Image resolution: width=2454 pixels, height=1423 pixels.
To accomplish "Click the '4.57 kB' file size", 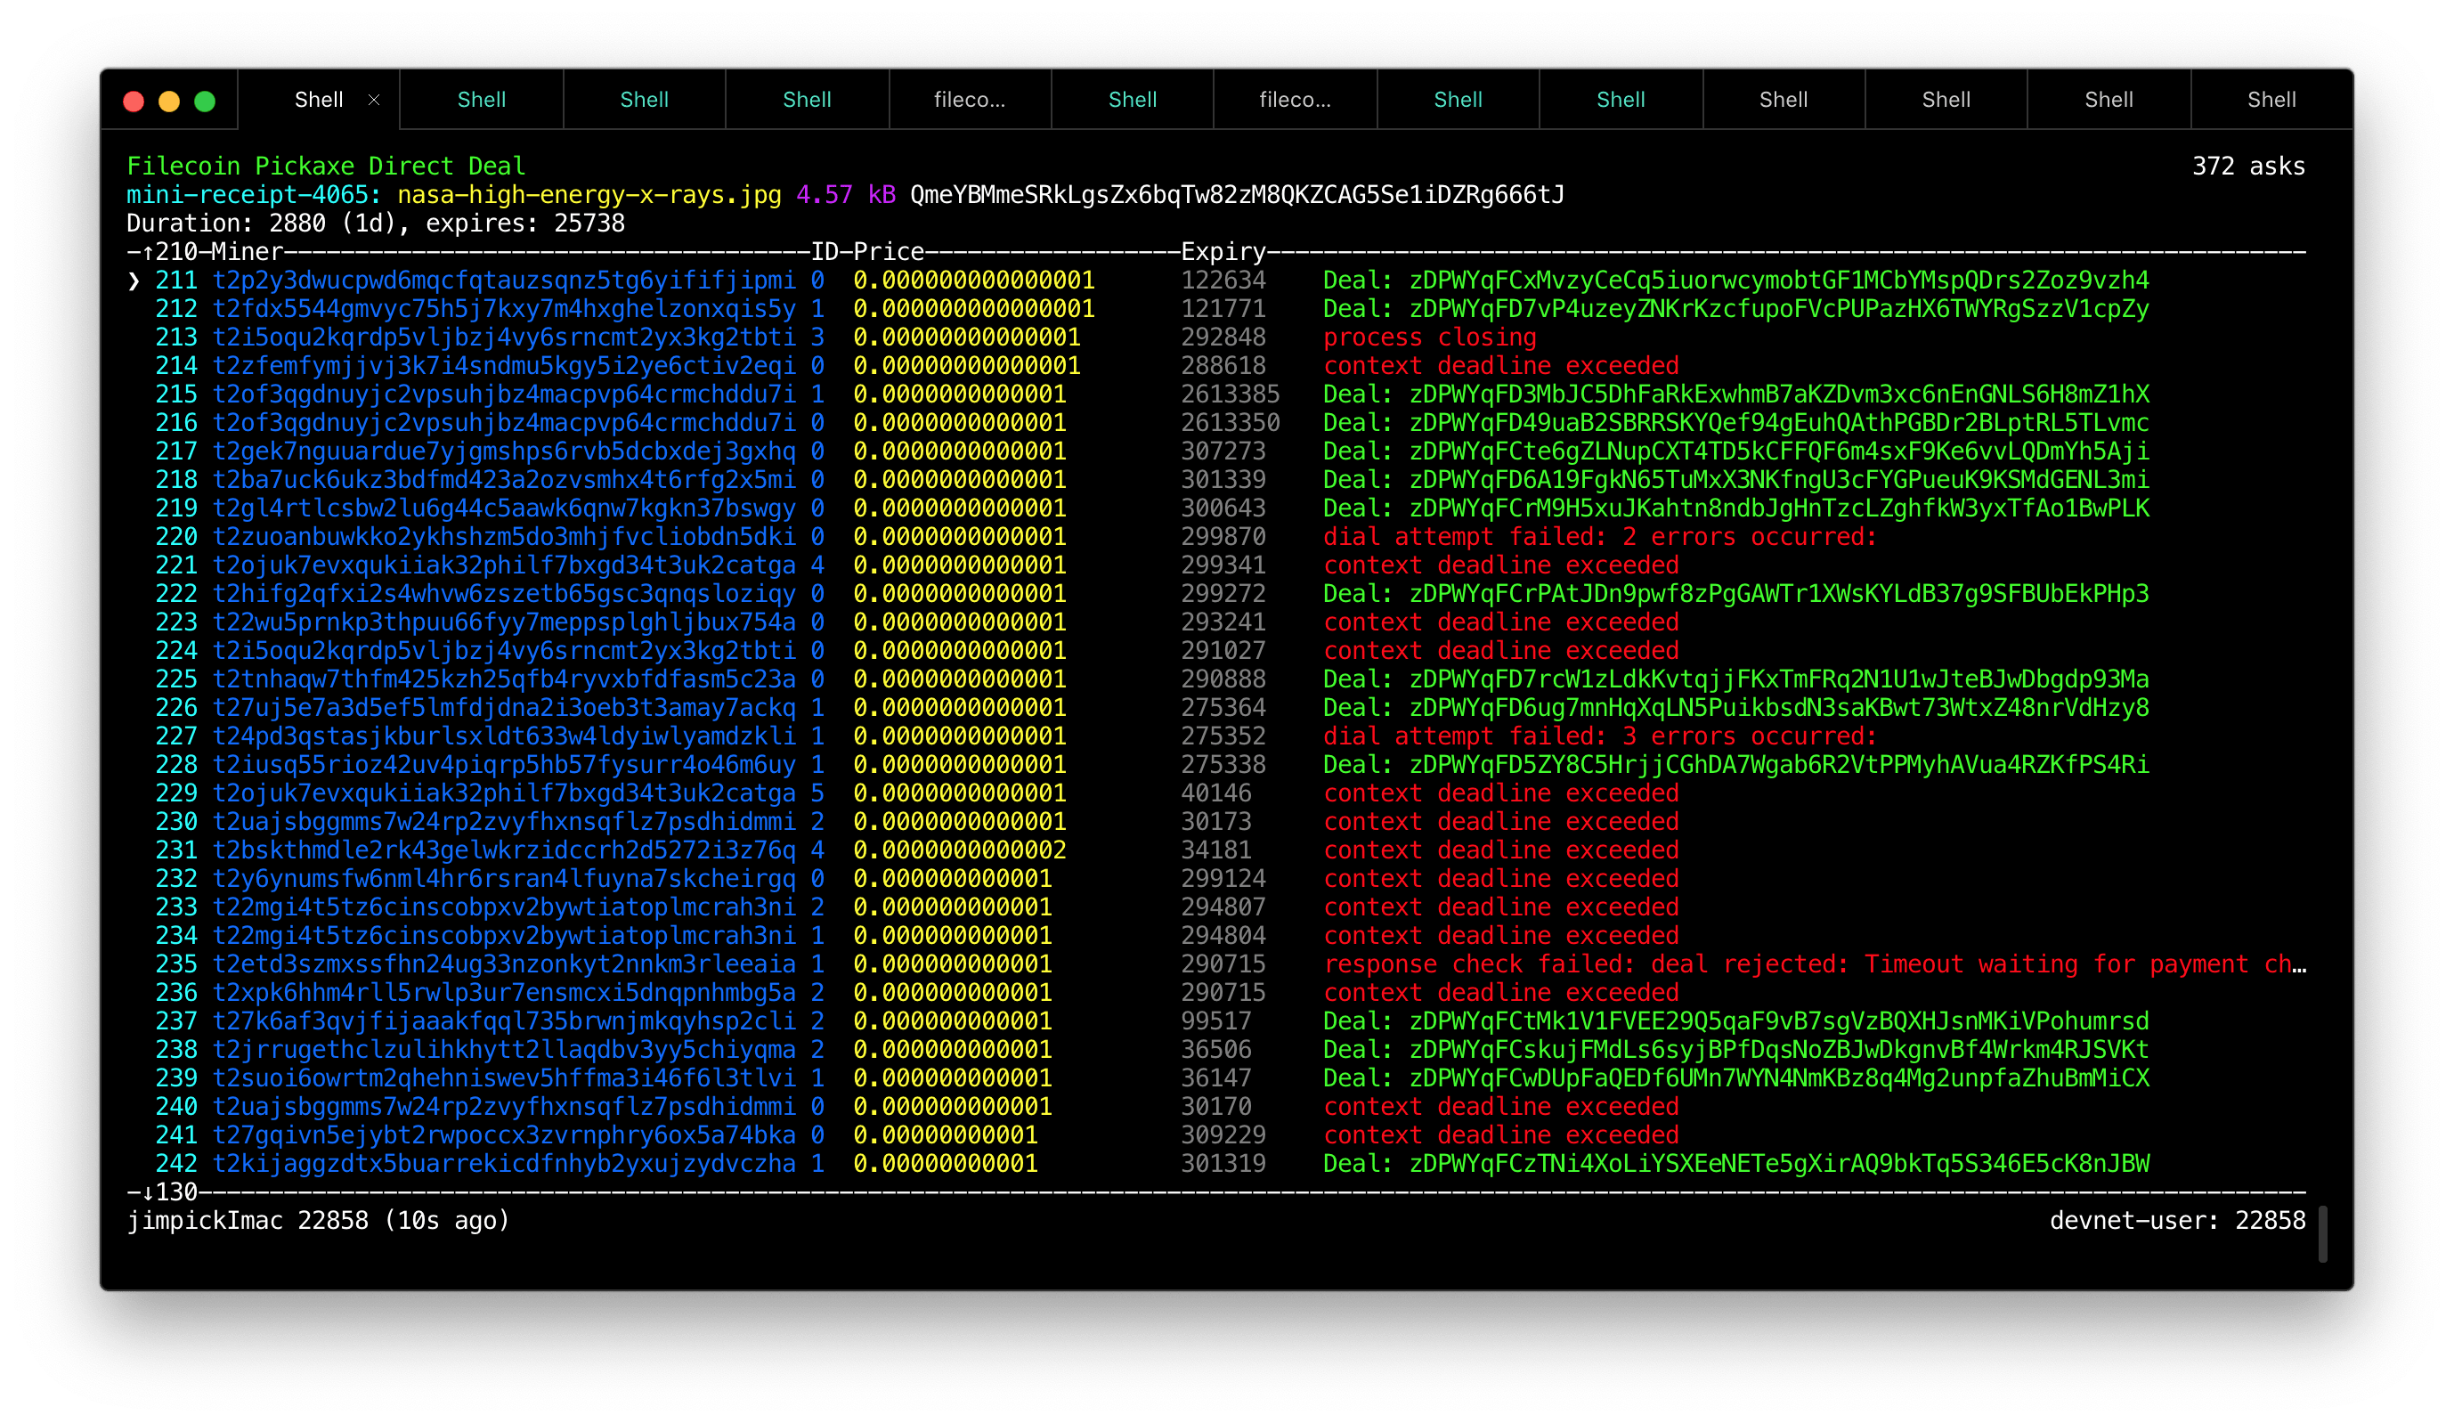I will [846, 195].
